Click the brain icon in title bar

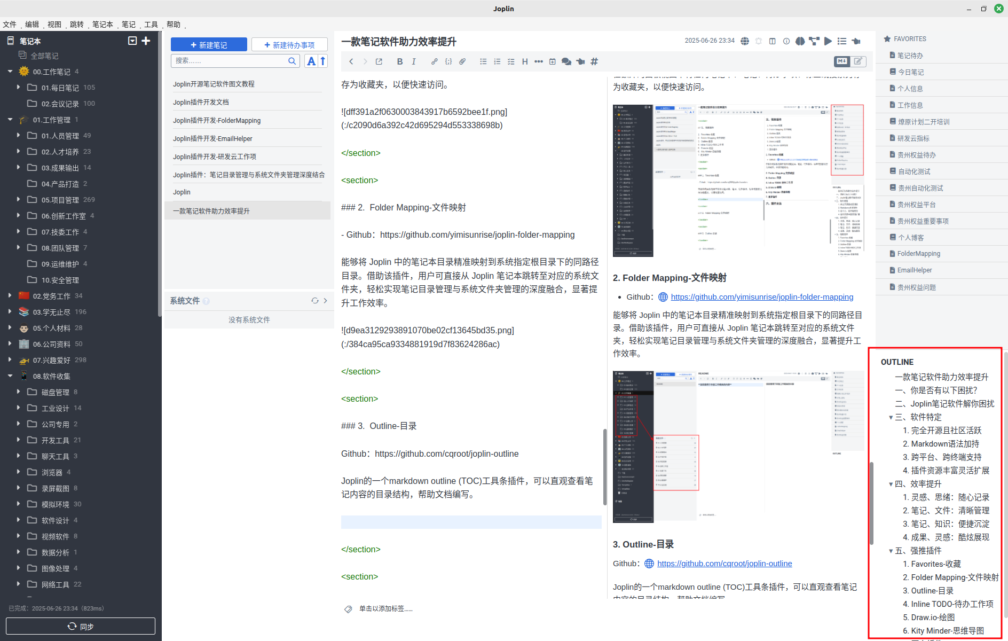tap(800, 41)
